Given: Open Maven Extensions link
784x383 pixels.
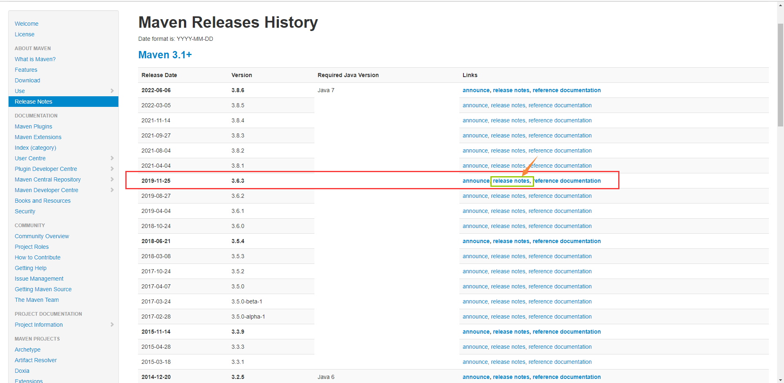Looking at the screenshot, I should pyautogui.click(x=38, y=137).
